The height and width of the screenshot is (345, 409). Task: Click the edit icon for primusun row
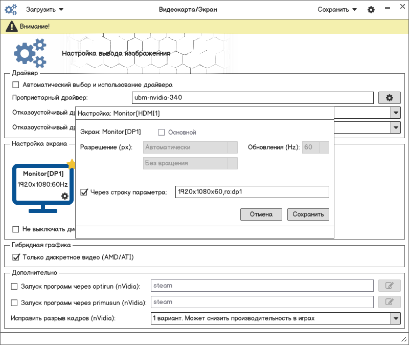(x=390, y=302)
